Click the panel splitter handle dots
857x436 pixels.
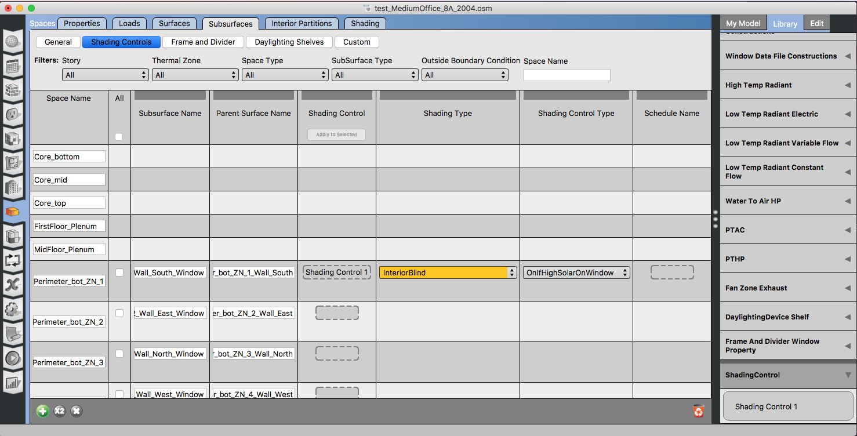pos(716,219)
